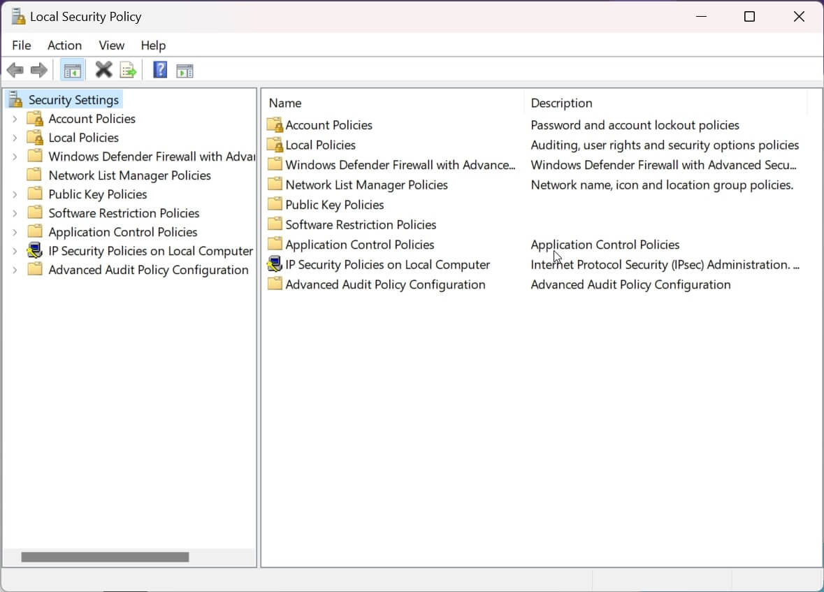The height and width of the screenshot is (592, 824).
Task: Open Help via the question mark icon
Action: click(160, 70)
